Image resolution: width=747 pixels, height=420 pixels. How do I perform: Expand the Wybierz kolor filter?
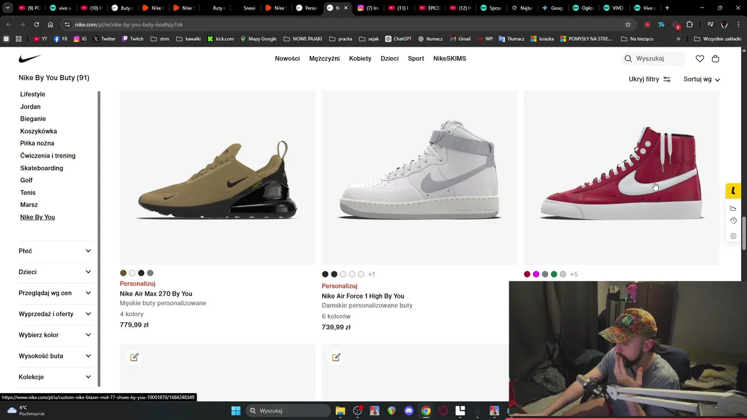tap(55, 335)
